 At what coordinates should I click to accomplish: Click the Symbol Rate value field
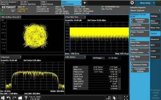[x=140, y=27]
